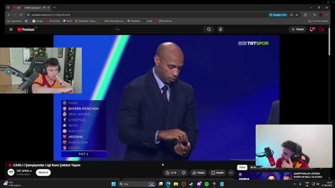
Task: Open the Tüm Yer İşaretleri folder
Action: (x=318, y=21)
